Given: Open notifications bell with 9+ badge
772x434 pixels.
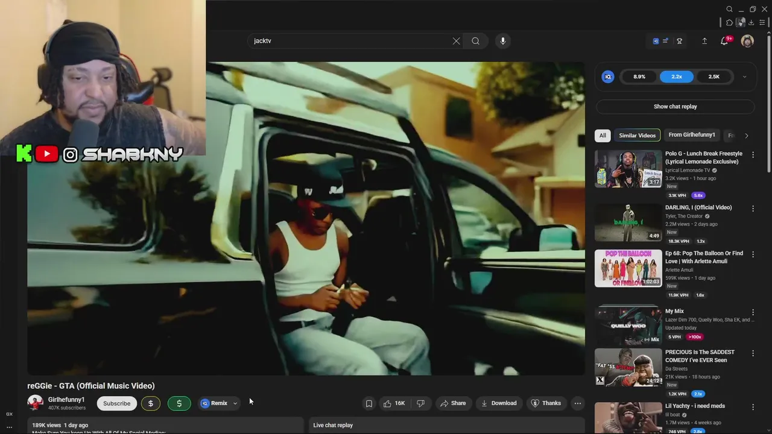Looking at the screenshot, I should coord(724,41).
